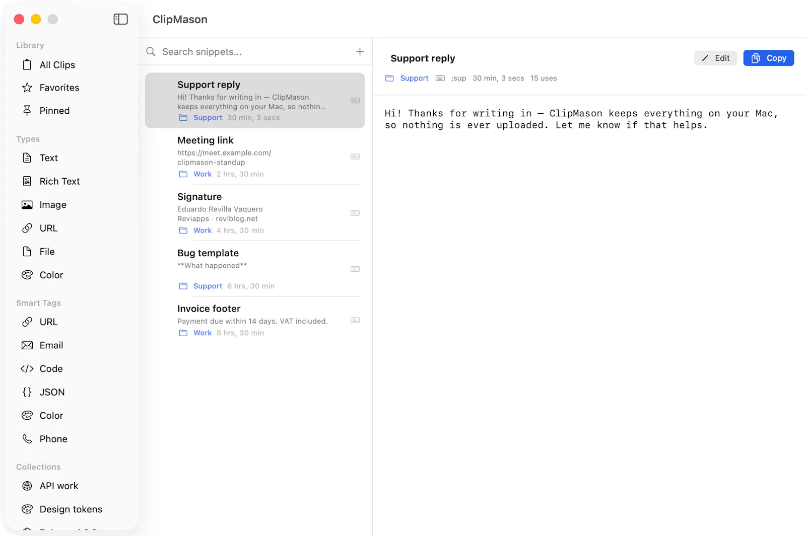The width and height of the screenshot is (806, 536).
Task: Click Work folder tag on Invoice footer
Action: pyautogui.click(x=203, y=333)
